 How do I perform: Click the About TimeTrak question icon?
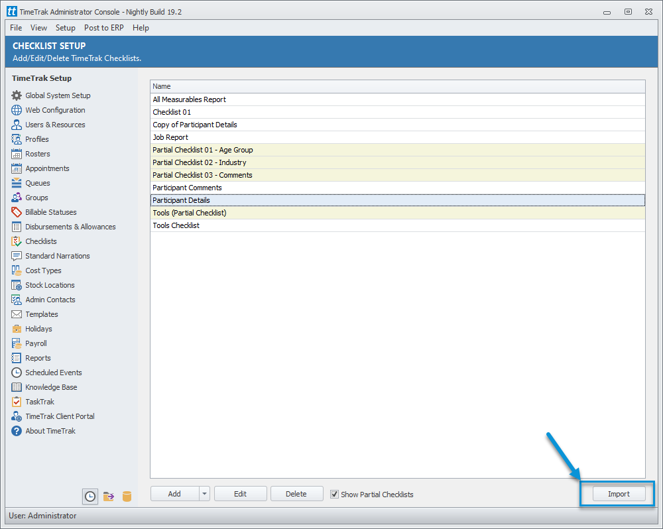click(x=17, y=431)
